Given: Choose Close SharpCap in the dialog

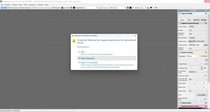Looking at the screenshot, I should (x=107, y=58).
